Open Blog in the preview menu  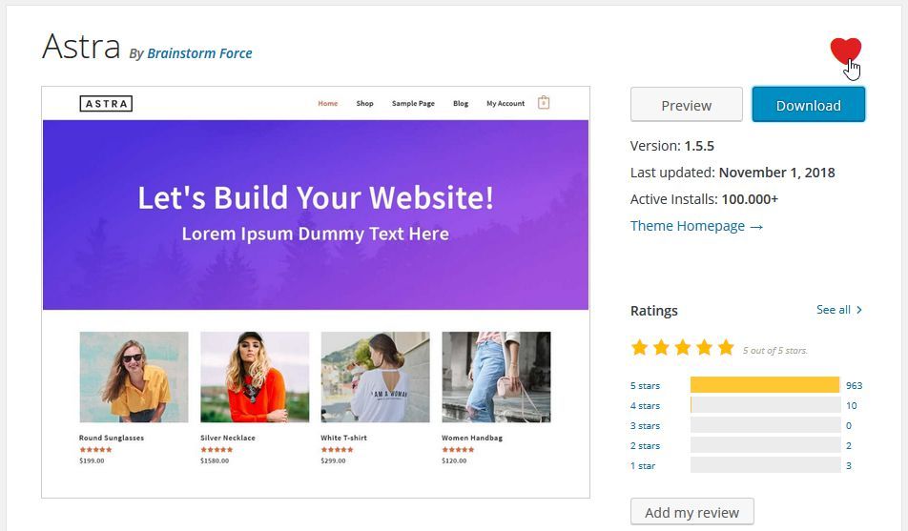[x=461, y=104]
